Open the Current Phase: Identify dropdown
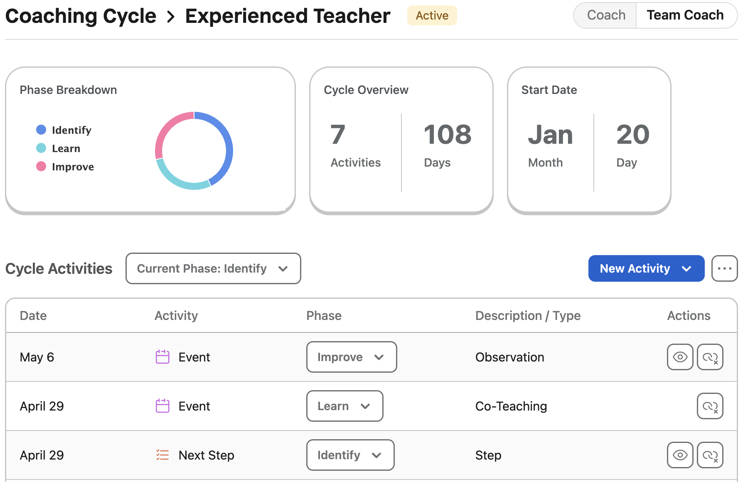743x482 pixels. (213, 268)
